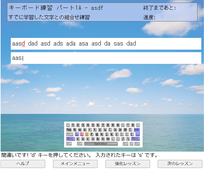204x170 pixels.
Task: Click the 'j' key on the virtual keyboard
Action: coord(107,134)
